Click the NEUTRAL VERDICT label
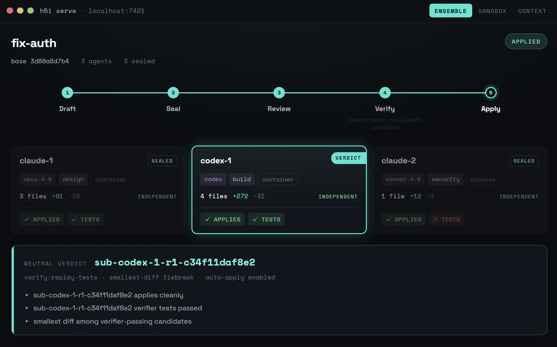 (x=56, y=264)
